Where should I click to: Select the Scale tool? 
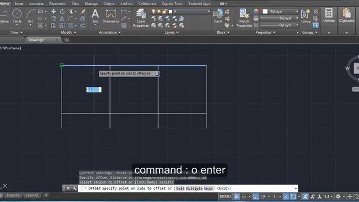[x=62, y=25]
